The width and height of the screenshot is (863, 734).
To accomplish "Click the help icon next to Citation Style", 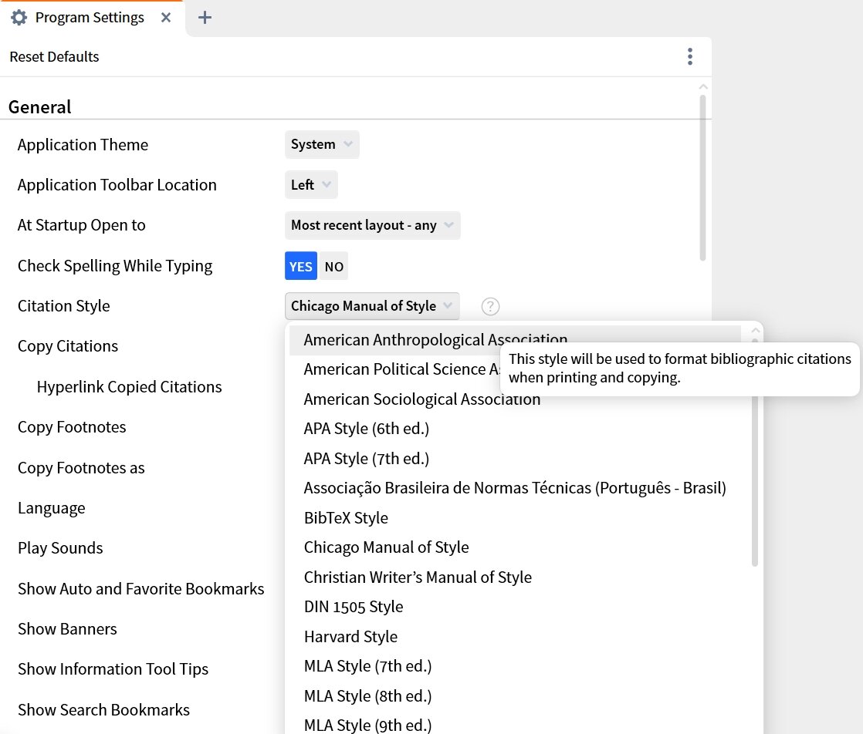I will pyautogui.click(x=490, y=306).
